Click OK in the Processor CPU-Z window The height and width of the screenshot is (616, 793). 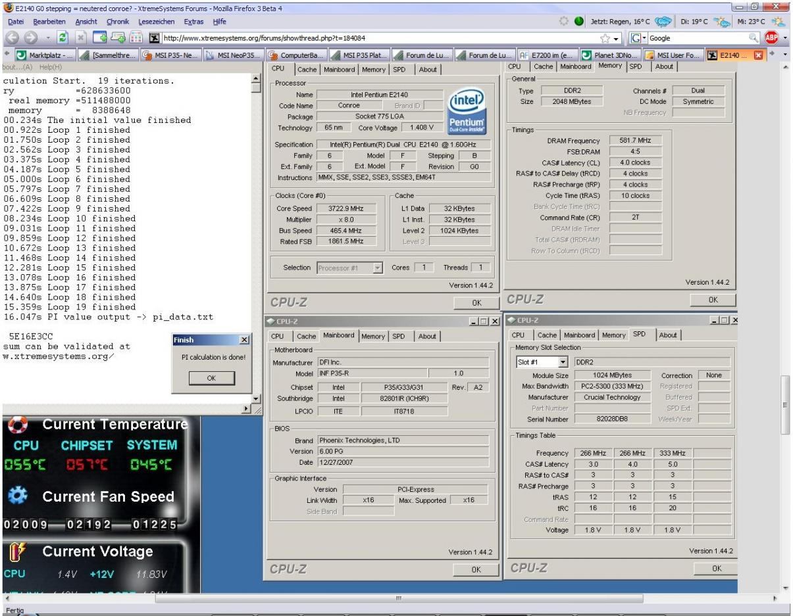click(x=476, y=302)
